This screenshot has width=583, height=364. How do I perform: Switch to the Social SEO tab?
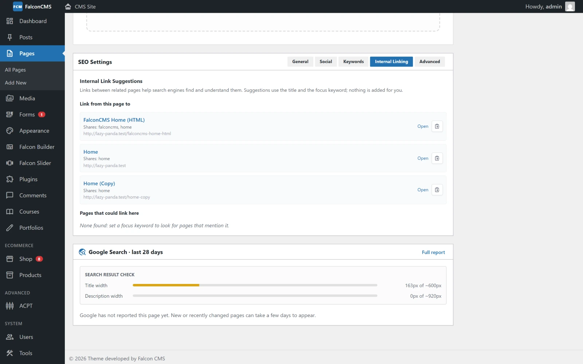click(x=326, y=62)
